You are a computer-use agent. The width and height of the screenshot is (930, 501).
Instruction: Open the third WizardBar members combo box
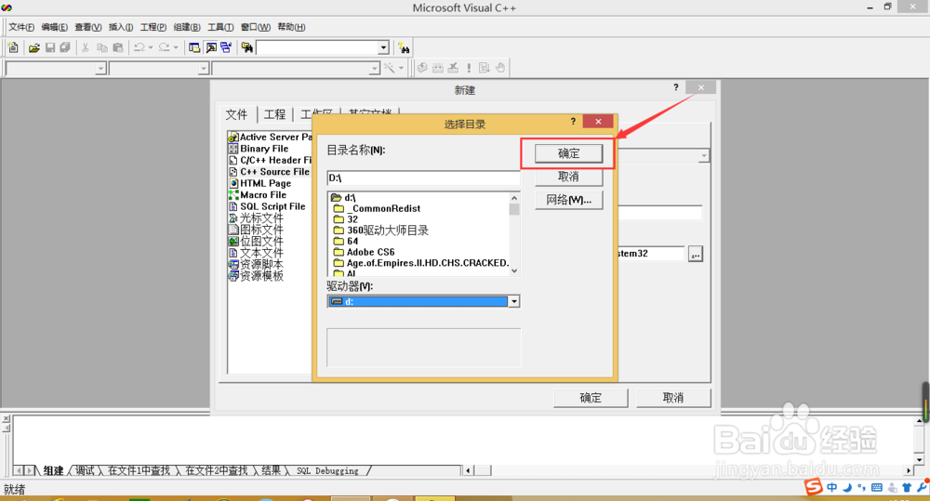pos(296,69)
